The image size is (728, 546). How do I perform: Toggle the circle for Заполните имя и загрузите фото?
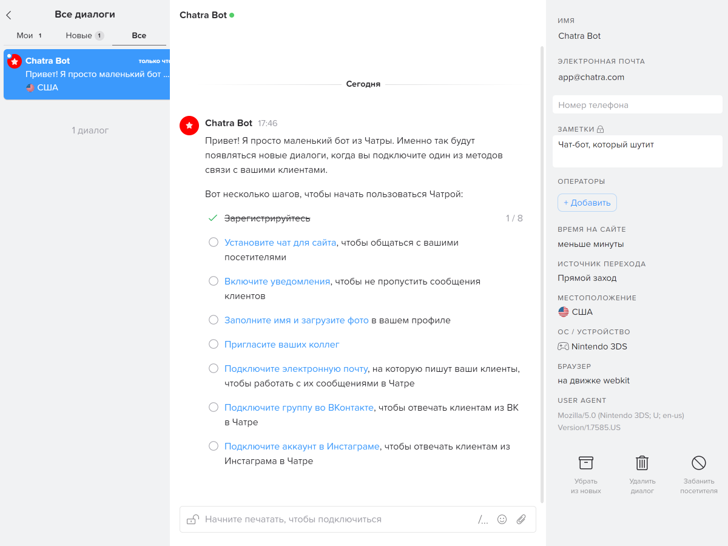[214, 320]
